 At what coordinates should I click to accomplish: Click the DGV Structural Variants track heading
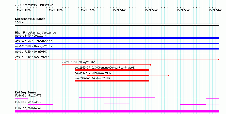coord(36,32)
